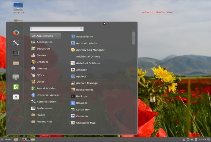This screenshot has height=142, width=211.
Task: Open Account details
Action: tap(84, 43)
